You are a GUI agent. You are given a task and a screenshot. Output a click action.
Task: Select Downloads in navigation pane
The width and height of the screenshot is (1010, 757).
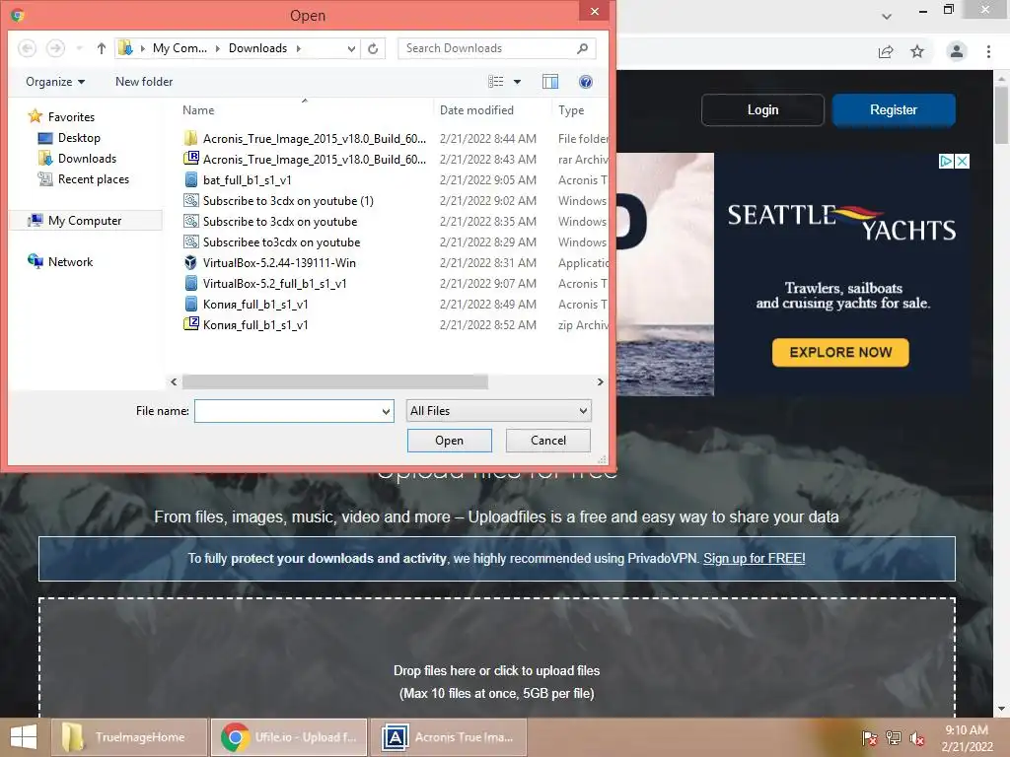(x=78, y=159)
